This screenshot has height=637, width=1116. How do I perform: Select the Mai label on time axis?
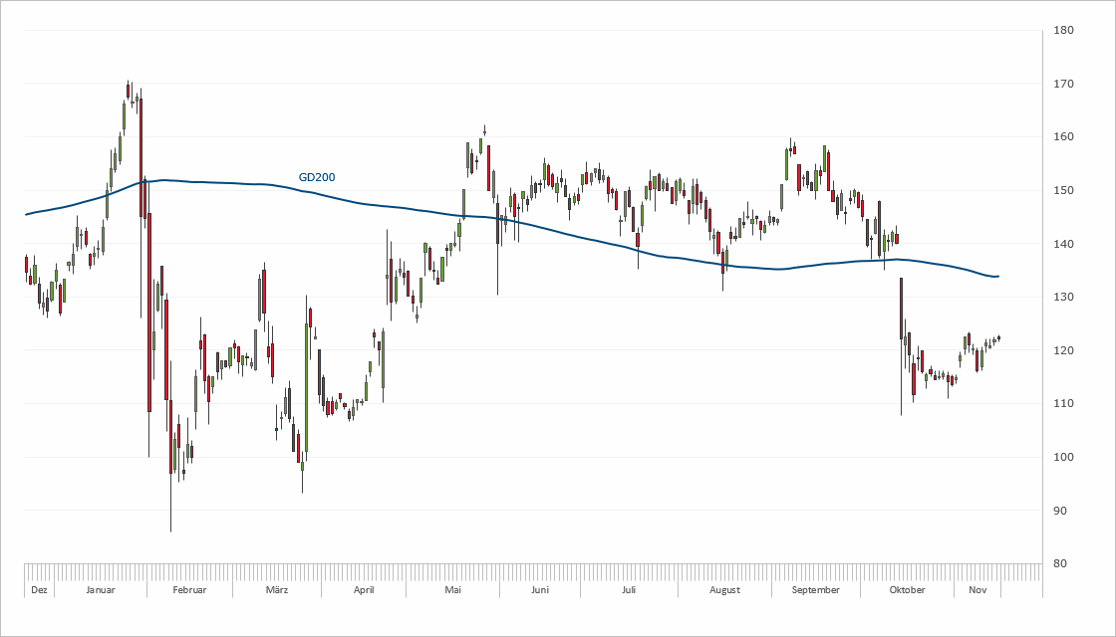[x=453, y=589]
